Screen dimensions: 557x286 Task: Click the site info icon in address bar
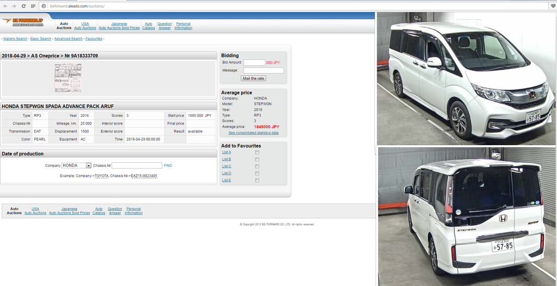coord(43,5)
